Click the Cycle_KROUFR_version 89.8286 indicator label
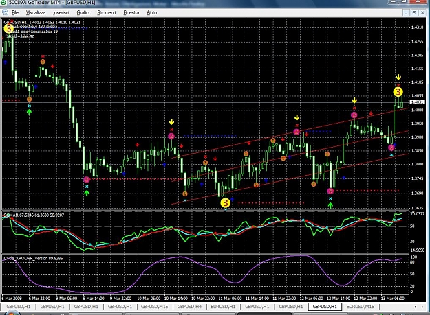Viewport: 430px width, 315px height. pyautogui.click(x=33, y=258)
